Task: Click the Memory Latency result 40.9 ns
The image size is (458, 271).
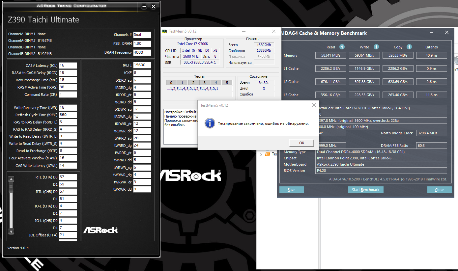Action: (432, 55)
